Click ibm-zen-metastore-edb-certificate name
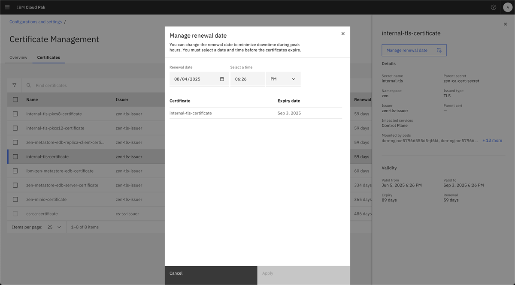The width and height of the screenshot is (515, 285). click(x=60, y=171)
